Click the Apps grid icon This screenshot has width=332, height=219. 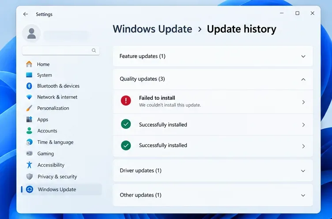29,119
